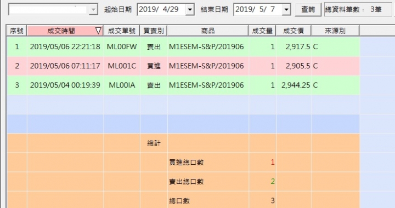Click the empty account selection field

(x=49, y=10)
